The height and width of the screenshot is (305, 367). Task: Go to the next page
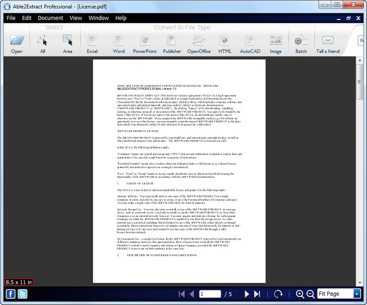point(248,294)
